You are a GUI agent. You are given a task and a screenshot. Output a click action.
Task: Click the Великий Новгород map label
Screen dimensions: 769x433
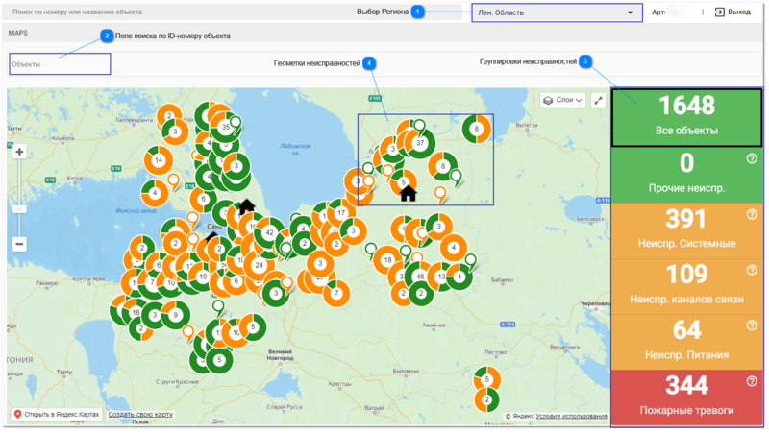click(281, 354)
